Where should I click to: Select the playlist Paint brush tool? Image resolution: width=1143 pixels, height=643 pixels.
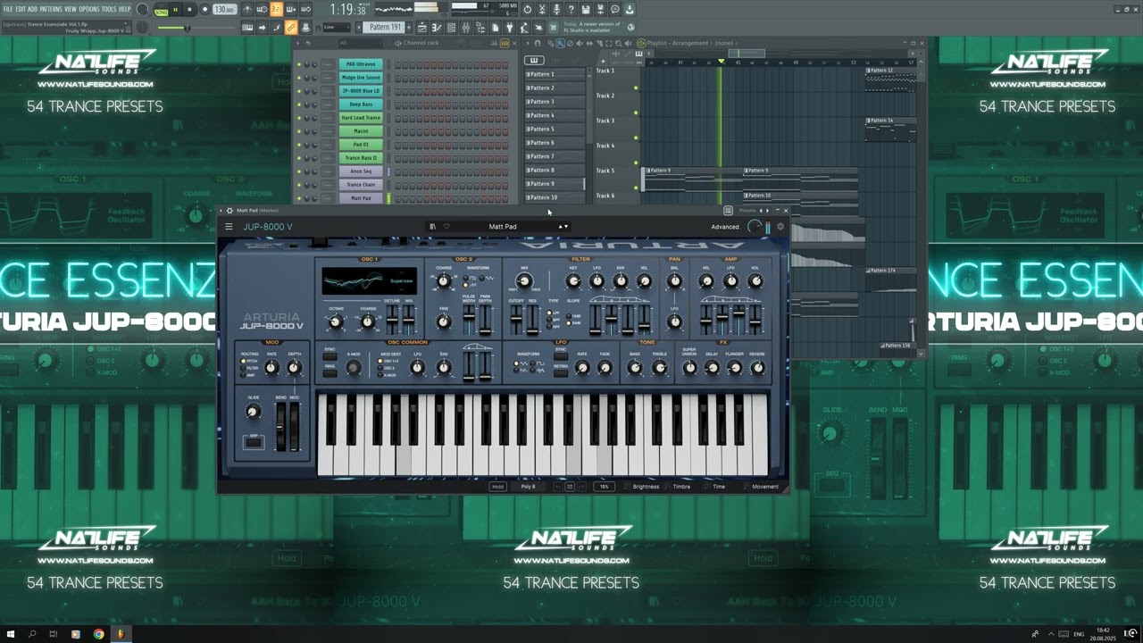[x=561, y=43]
